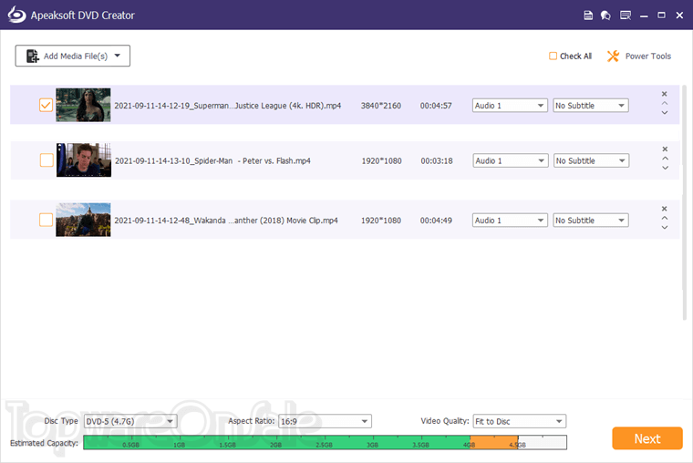Move the Spider-Man video up

[665, 159]
